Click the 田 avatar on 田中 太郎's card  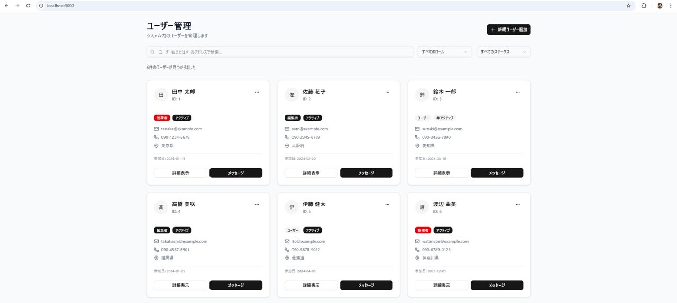coord(161,95)
